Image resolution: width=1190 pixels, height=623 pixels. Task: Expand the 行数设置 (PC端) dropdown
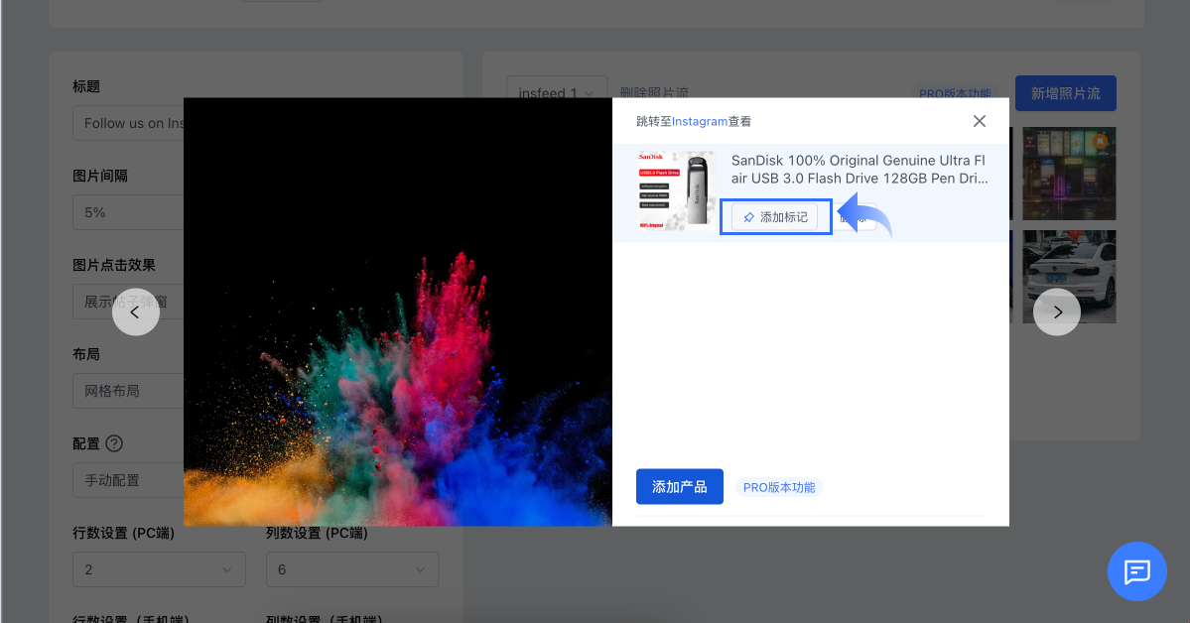159,569
